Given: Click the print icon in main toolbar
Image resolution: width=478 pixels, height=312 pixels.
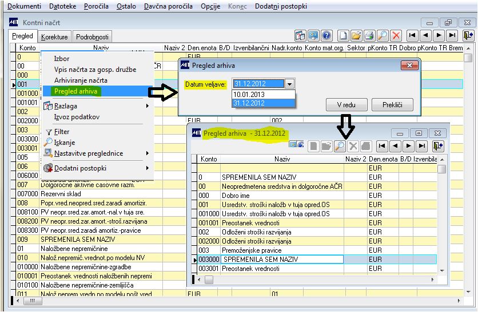Looking at the screenshot, I should pos(369,36).
